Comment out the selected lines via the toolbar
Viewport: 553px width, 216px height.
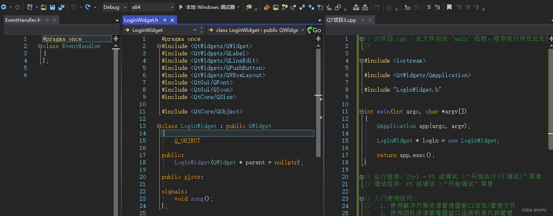tap(428, 7)
